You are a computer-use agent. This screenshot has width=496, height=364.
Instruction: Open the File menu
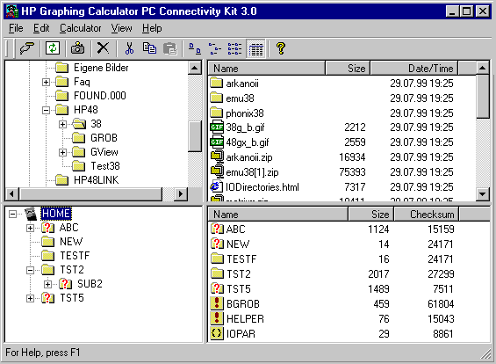pyautogui.click(x=16, y=28)
